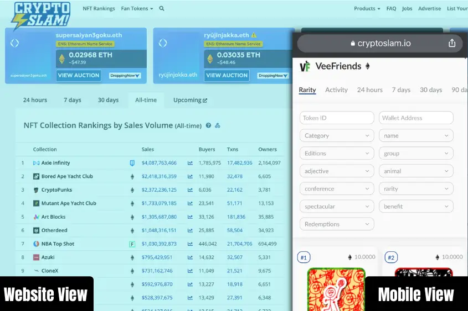This screenshot has width=468, height=311.
Task: Tap the cryptoslam.io address bar
Action: coord(380,43)
